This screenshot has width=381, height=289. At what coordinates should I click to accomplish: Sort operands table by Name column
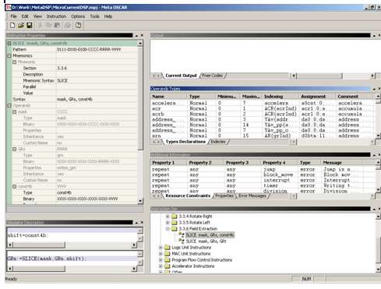pyautogui.click(x=169, y=97)
